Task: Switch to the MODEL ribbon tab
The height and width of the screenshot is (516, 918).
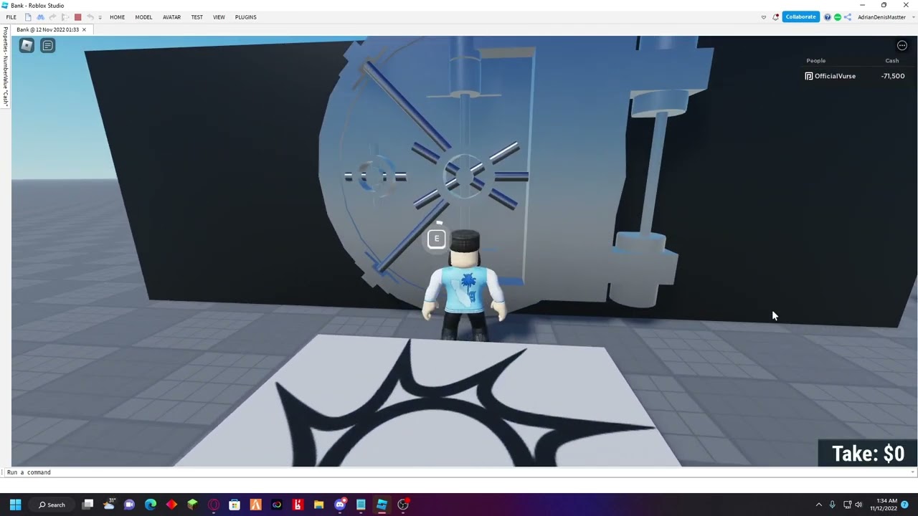Action: click(x=143, y=17)
